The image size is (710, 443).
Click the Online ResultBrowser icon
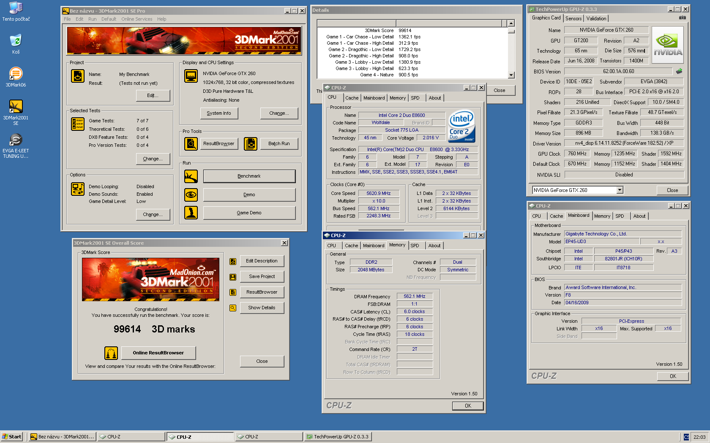tap(111, 353)
